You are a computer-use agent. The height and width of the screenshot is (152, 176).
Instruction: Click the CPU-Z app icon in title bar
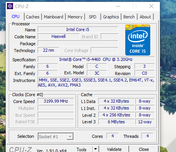coord(10,6)
